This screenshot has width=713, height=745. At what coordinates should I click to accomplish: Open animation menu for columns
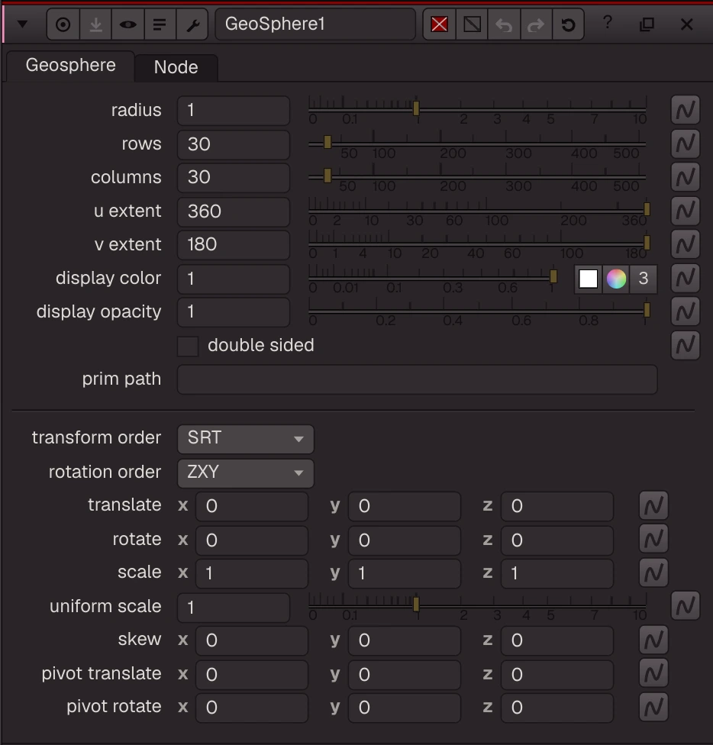685,177
